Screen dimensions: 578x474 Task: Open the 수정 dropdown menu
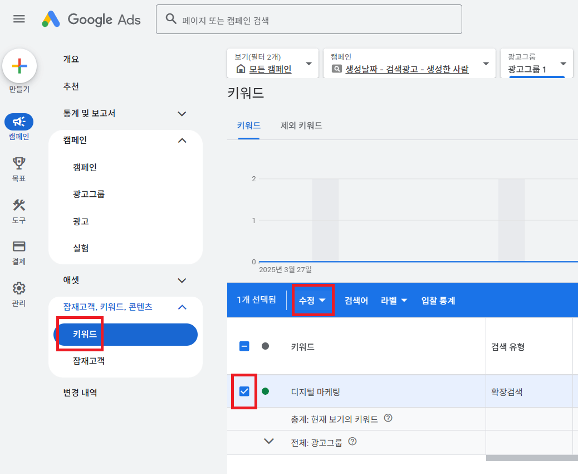[312, 300]
